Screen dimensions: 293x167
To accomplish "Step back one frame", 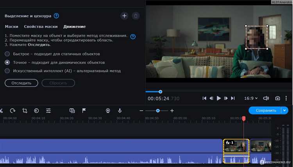I will click(211, 98).
